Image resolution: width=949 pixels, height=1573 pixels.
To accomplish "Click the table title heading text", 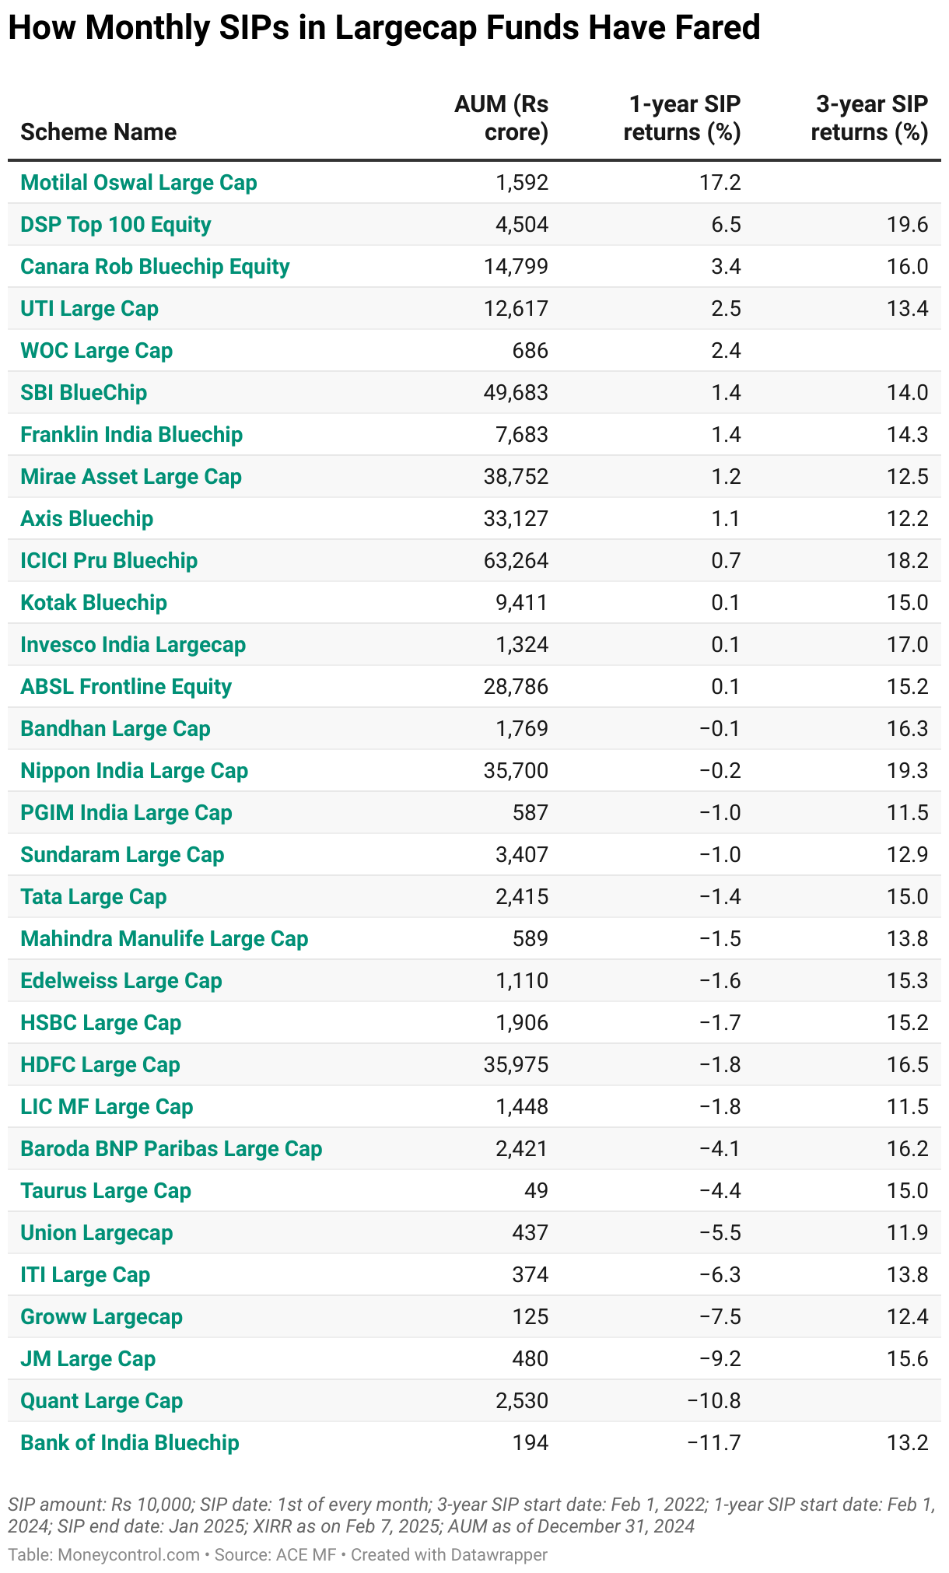I will (x=384, y=29).
